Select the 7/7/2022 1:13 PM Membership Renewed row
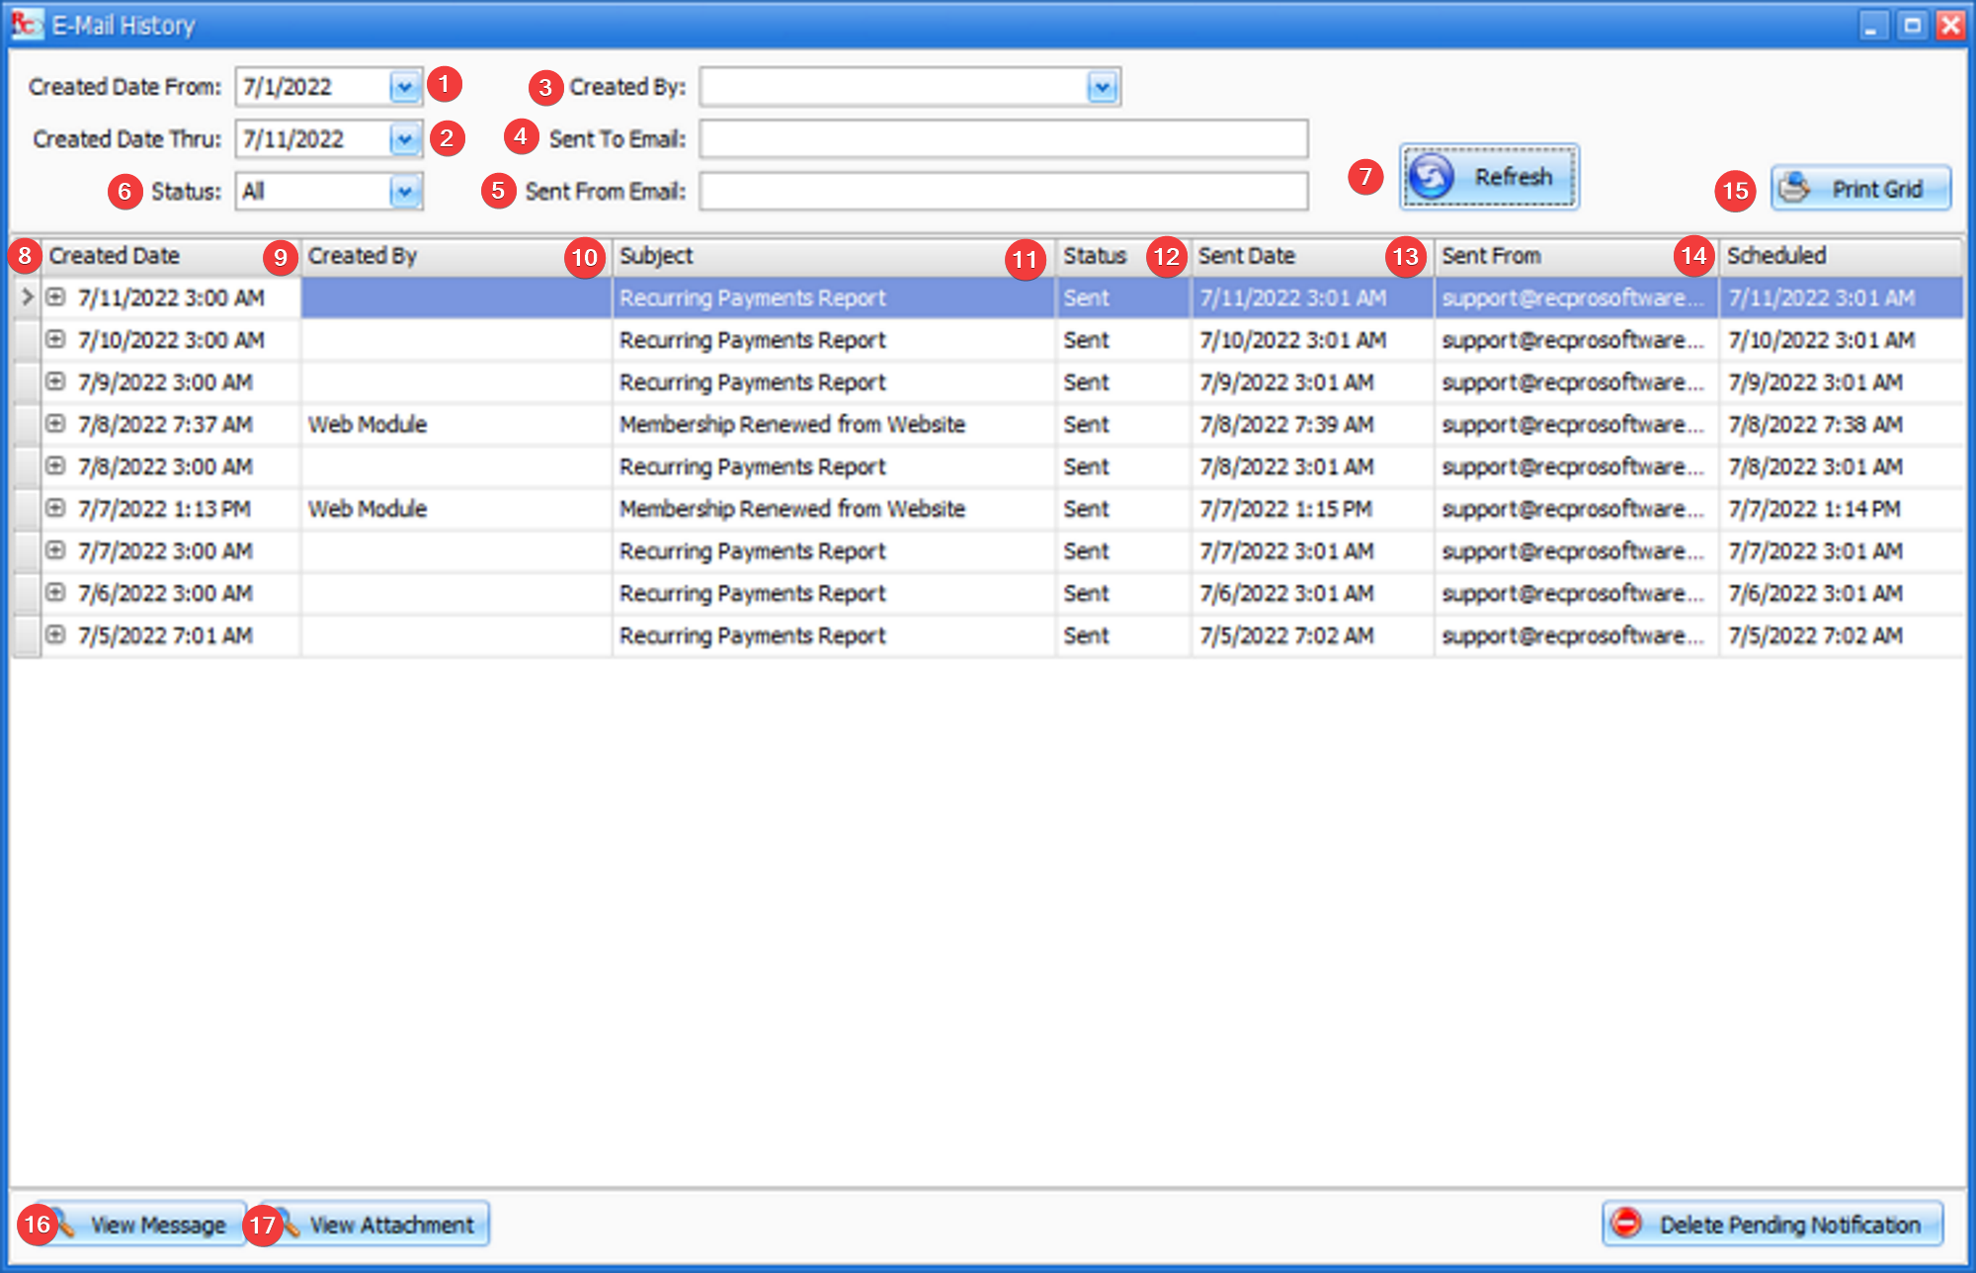 [x=790, y=509]
